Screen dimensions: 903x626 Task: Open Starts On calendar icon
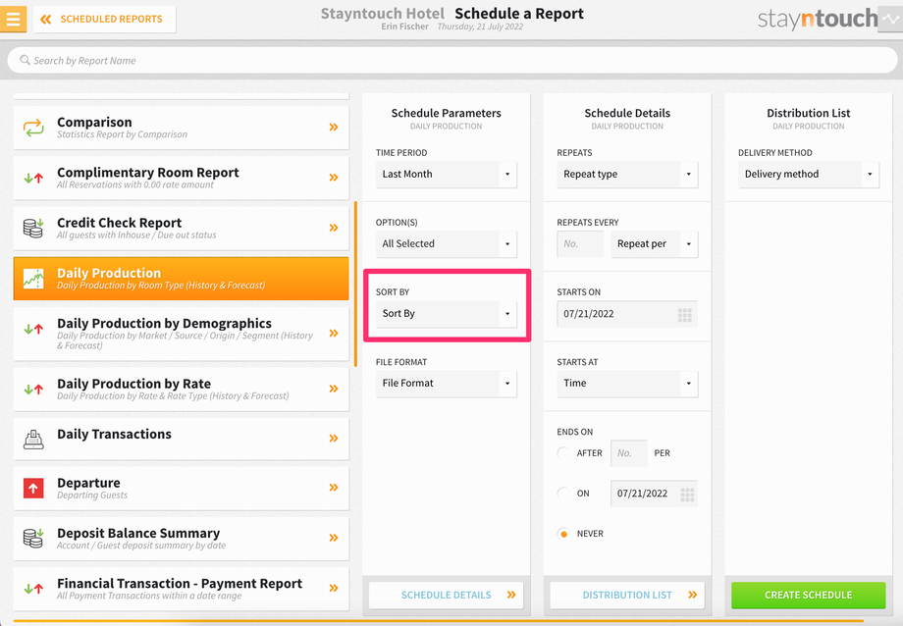[685, 315]
